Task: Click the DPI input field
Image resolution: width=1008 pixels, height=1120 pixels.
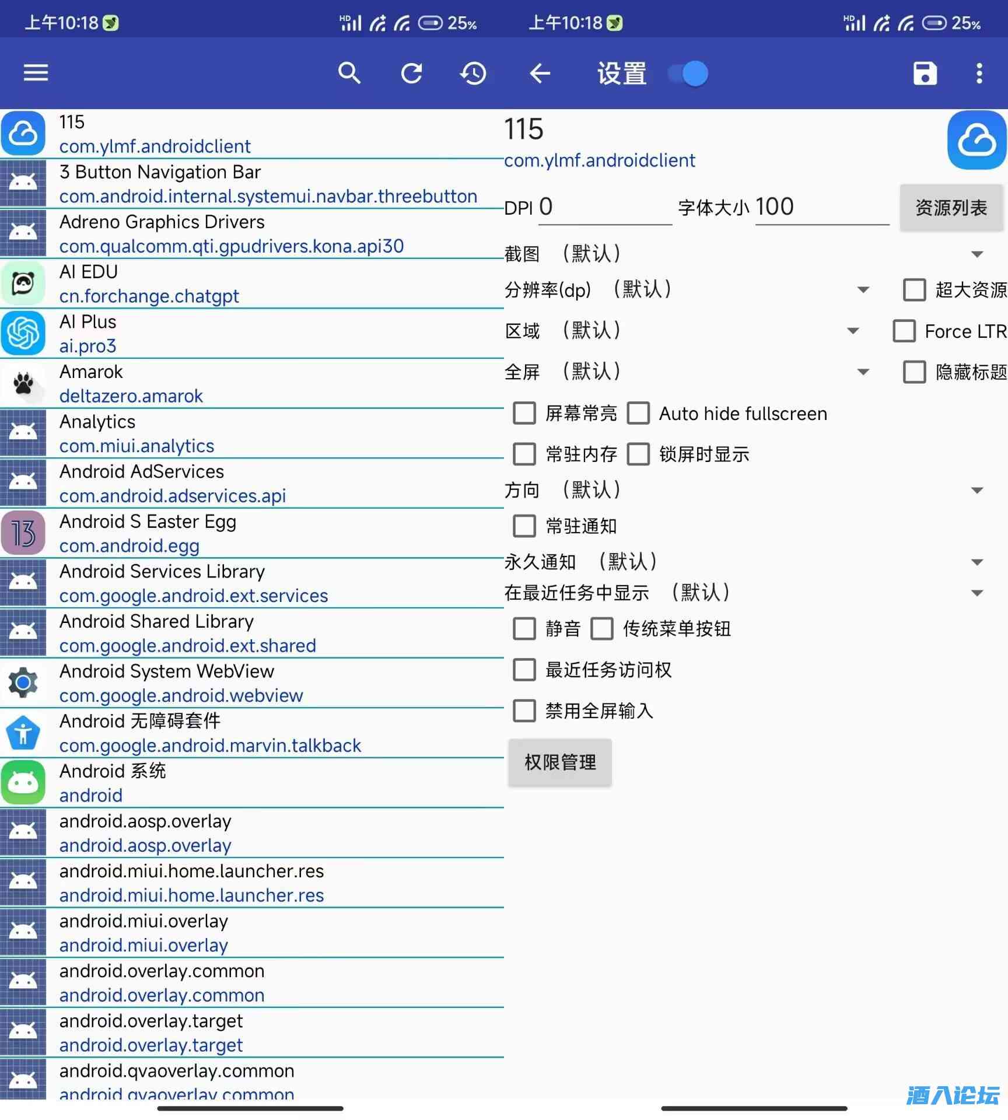Action: click(604, 208)
